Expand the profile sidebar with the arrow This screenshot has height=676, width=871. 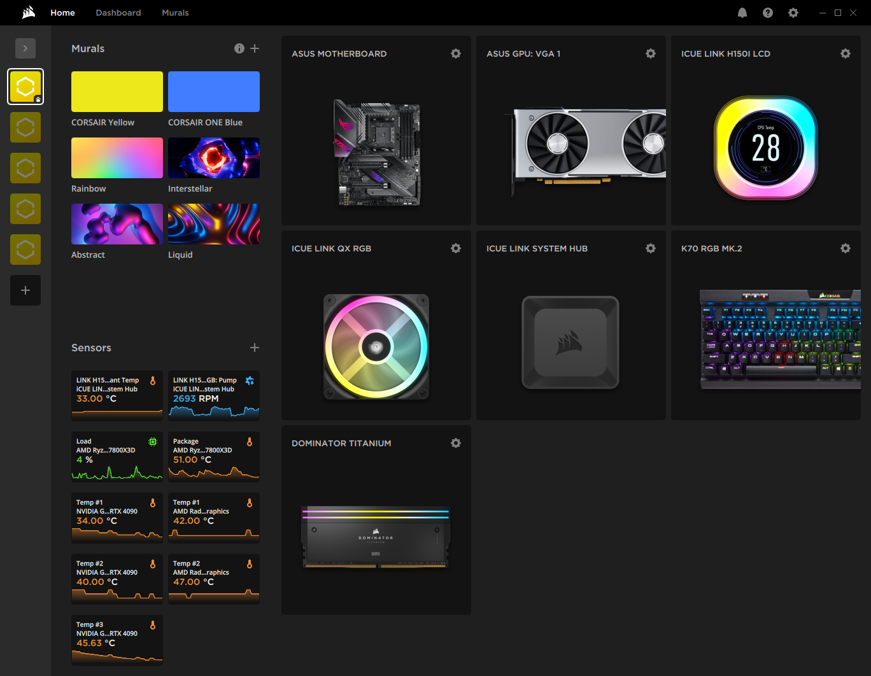click(x=25, y=48)
